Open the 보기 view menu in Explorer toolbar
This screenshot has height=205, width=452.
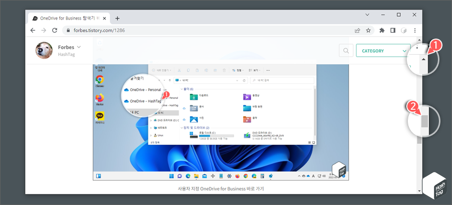pyautogui.click(x=255, y=70)
